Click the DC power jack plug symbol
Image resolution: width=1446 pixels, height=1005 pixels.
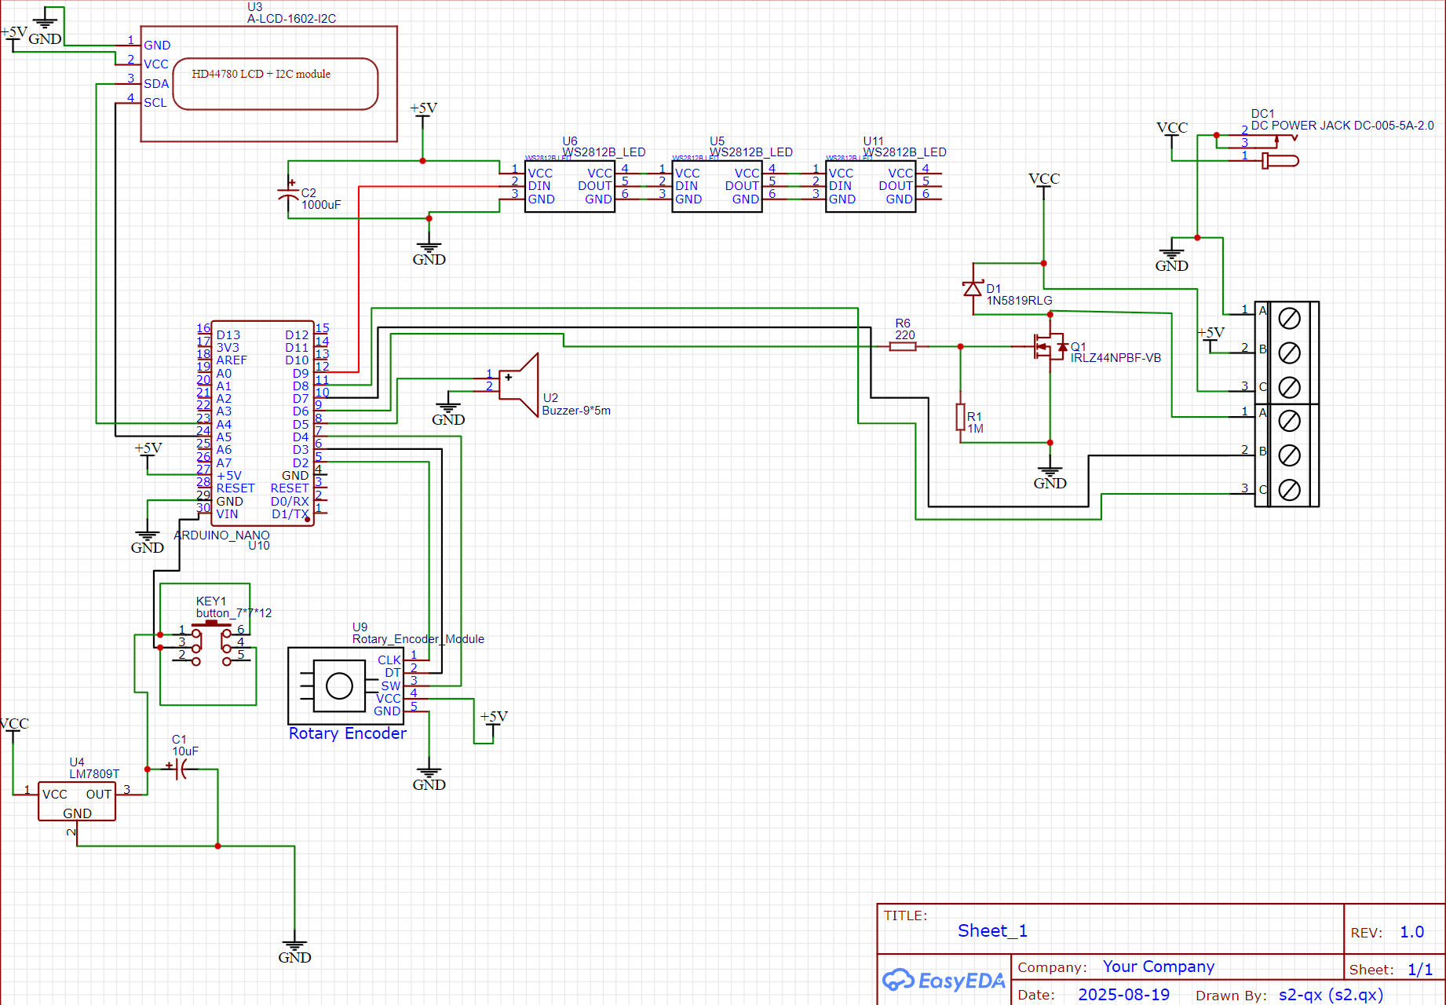pos(1278,160)
